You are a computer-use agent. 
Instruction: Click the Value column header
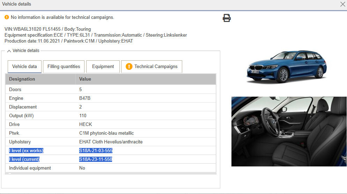coord(85,79)
